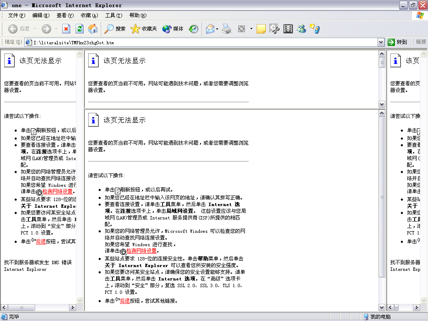428x321 pixels.
Task: Open the 文件(F) menu
Action: [x=16, y=15]
